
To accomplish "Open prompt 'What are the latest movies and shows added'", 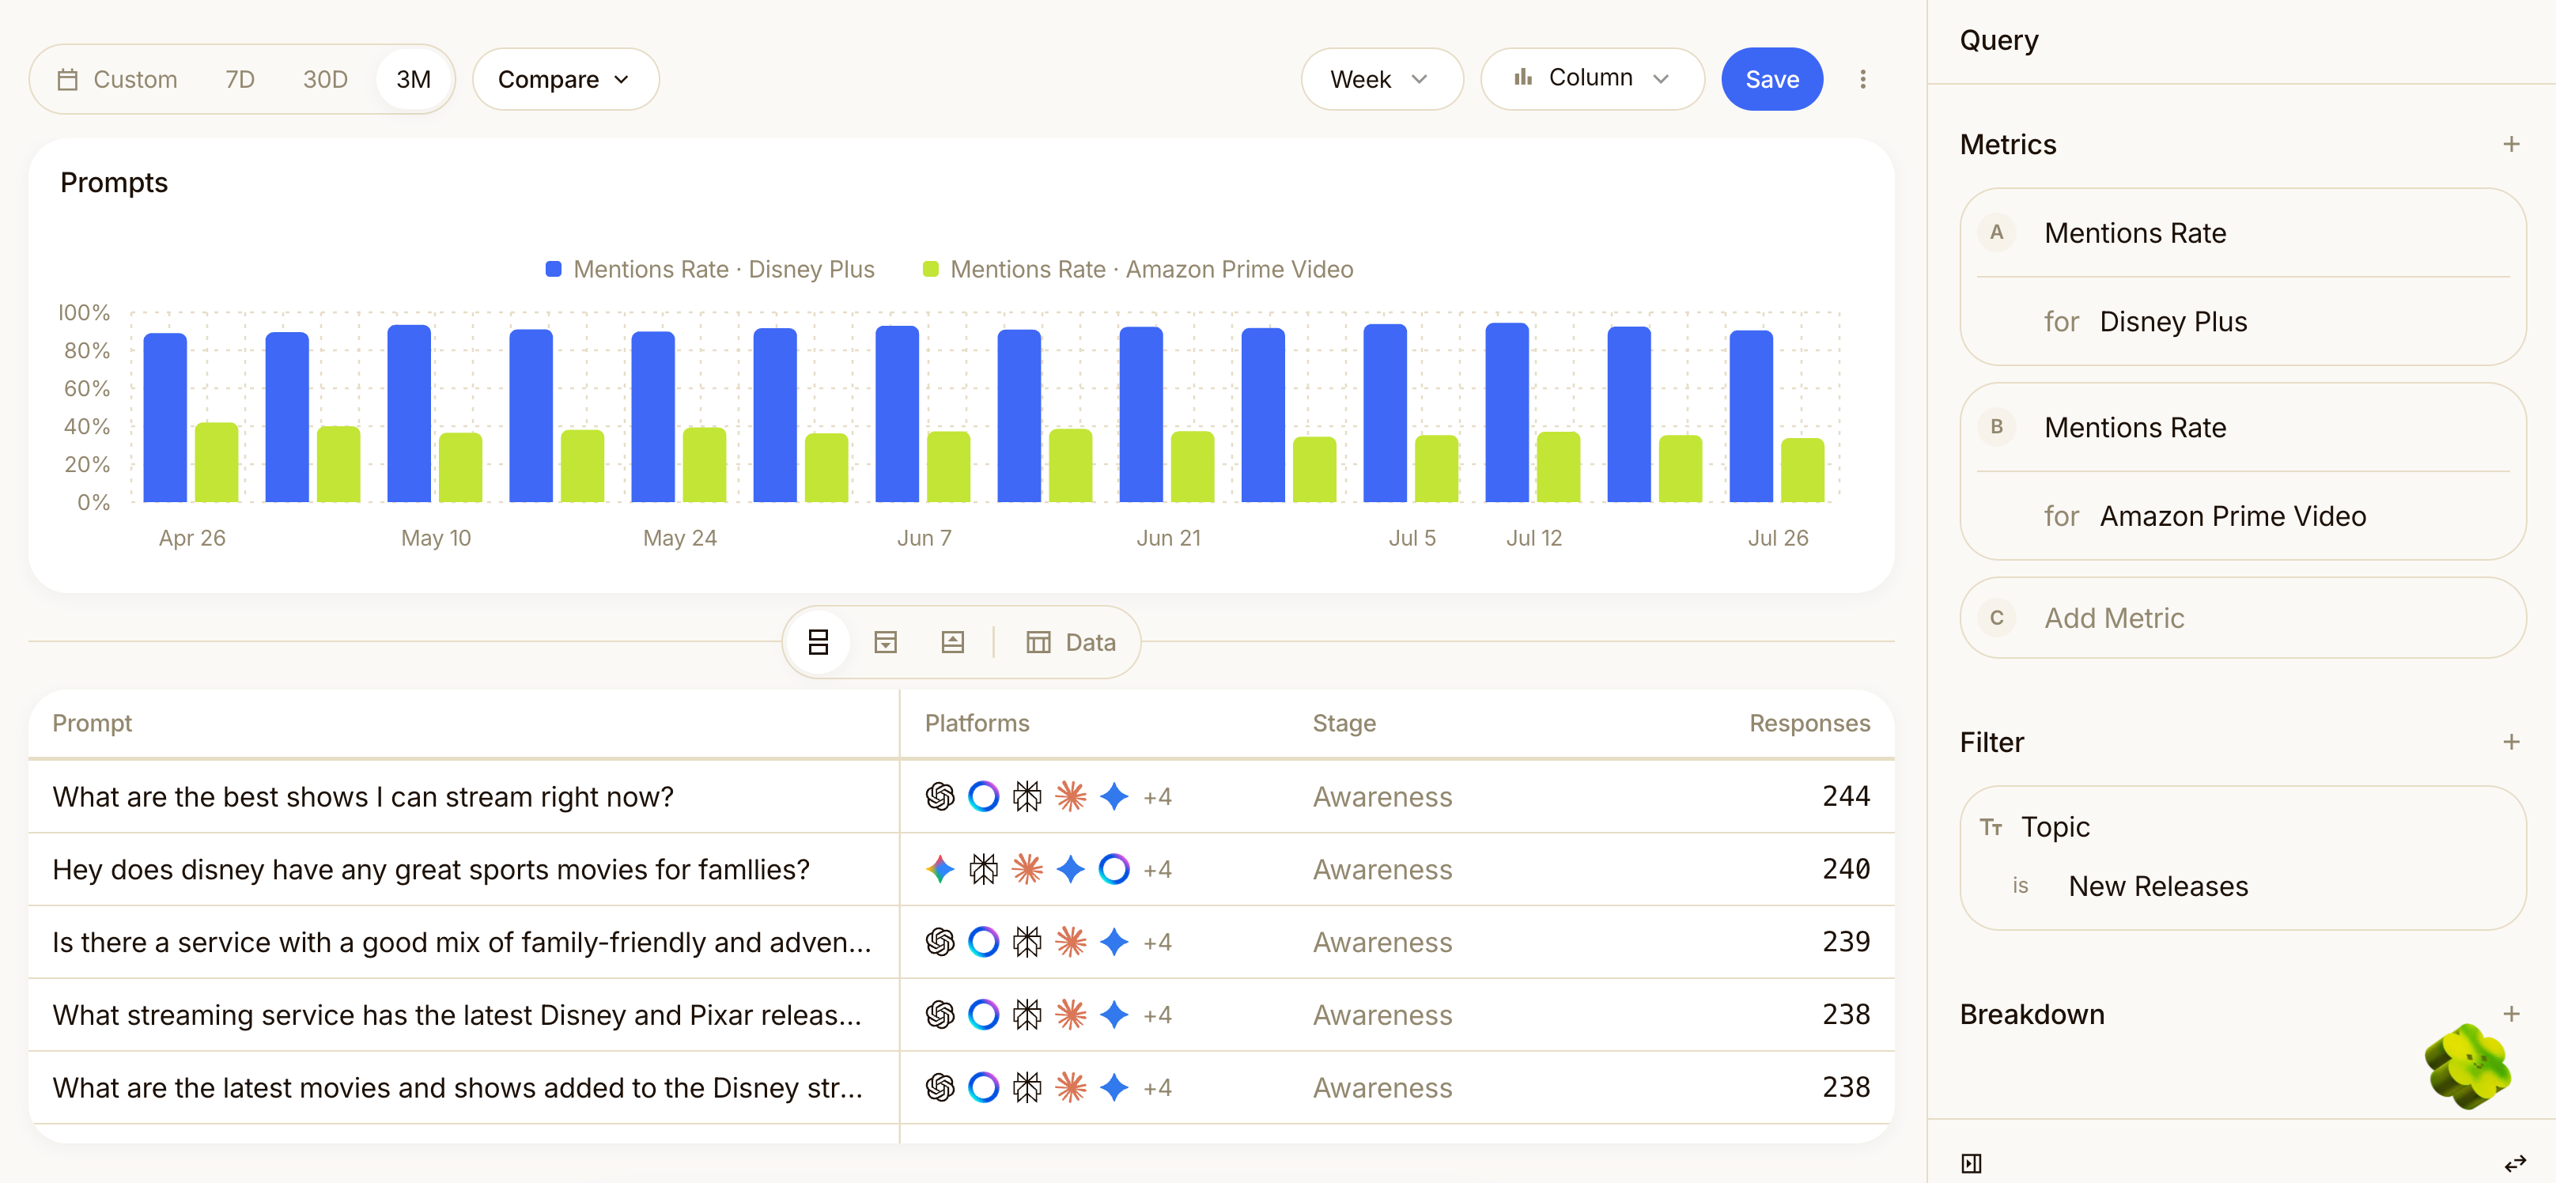I will pos(457,1088).
